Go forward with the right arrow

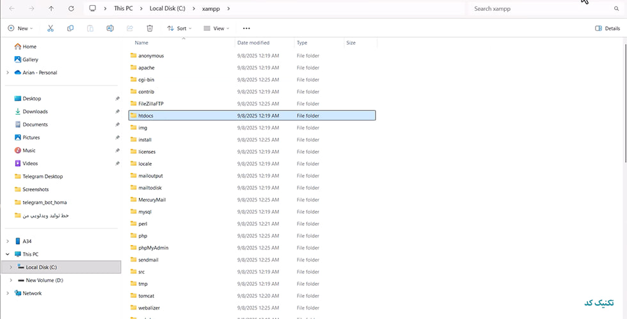pos(31,8)
